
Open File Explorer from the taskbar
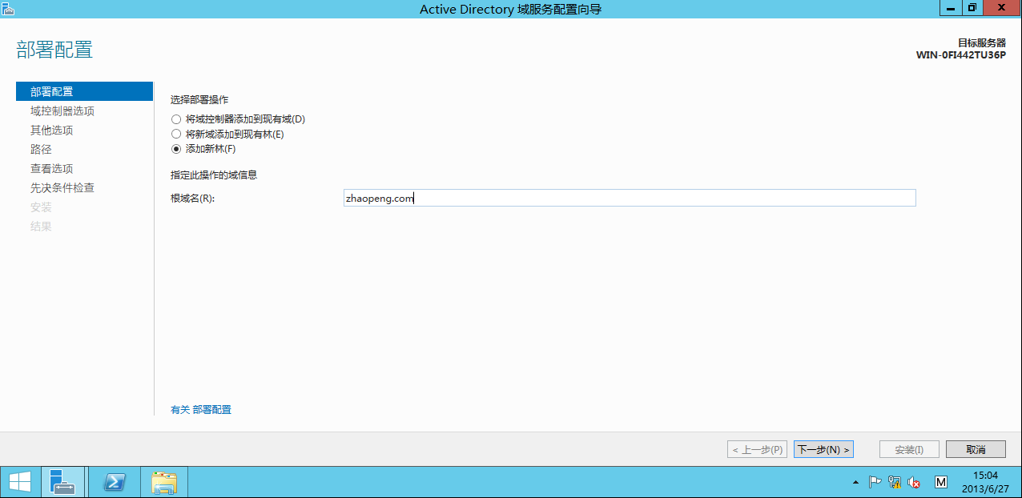164,482
